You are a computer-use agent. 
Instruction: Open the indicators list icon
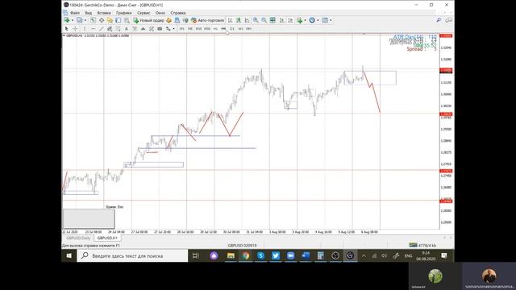click(x=299, y=20)
